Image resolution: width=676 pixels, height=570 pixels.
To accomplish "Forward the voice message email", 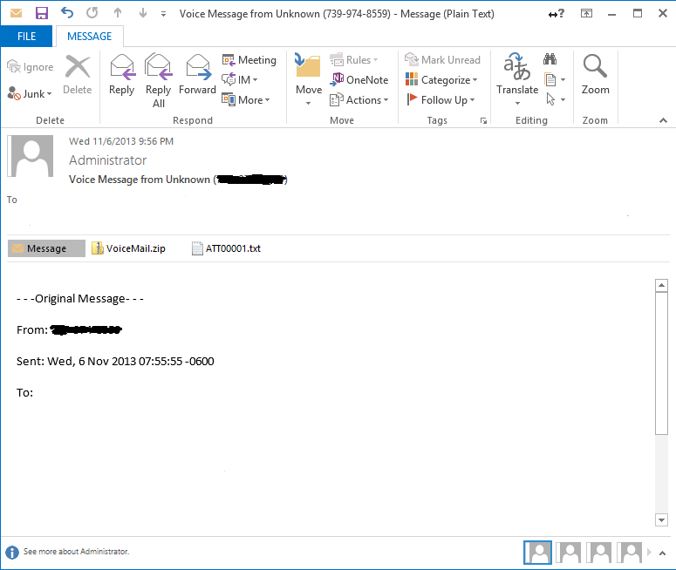I will [197, 75].
